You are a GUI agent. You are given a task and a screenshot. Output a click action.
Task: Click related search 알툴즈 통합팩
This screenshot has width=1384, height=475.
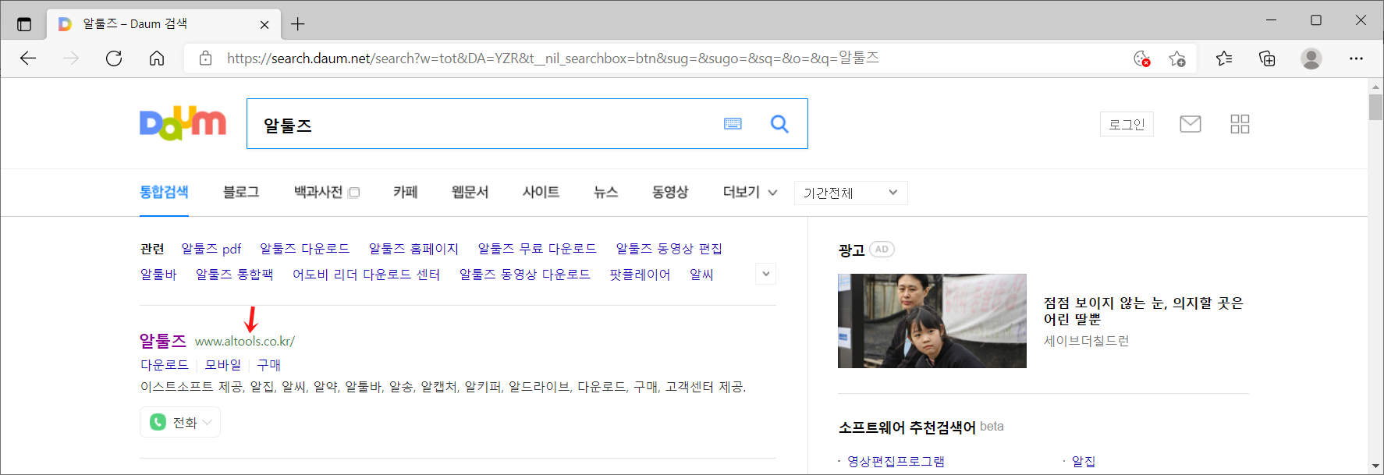click(234, 275)
